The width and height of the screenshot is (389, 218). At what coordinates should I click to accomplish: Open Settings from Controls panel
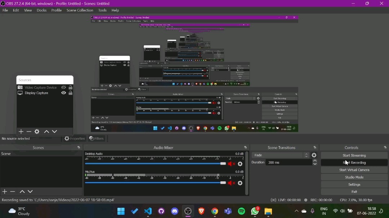354,184
